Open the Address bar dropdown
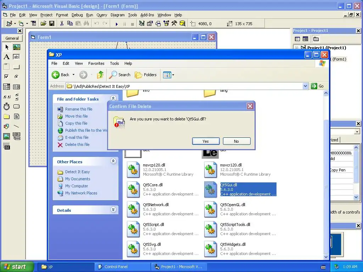The image size is (363, 272). coord(305,86)
